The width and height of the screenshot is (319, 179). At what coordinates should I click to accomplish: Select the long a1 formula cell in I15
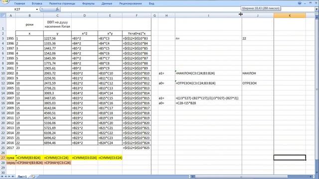208,98
